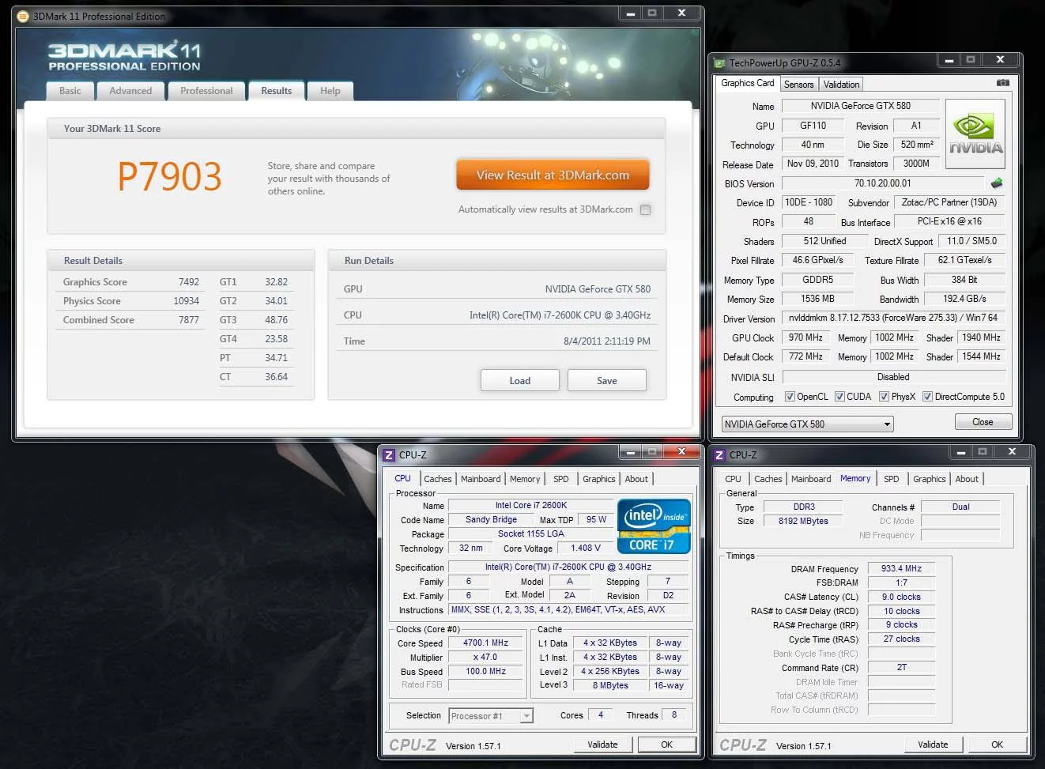Toggle the OpenCL checkbox in GPU-Z

790,397
